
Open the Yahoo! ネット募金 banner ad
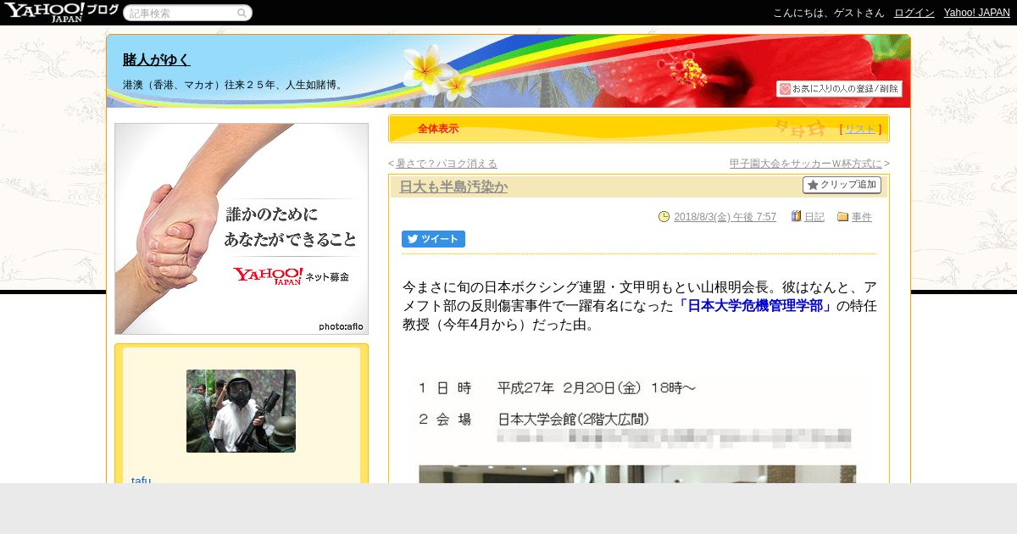click(242, 229)
